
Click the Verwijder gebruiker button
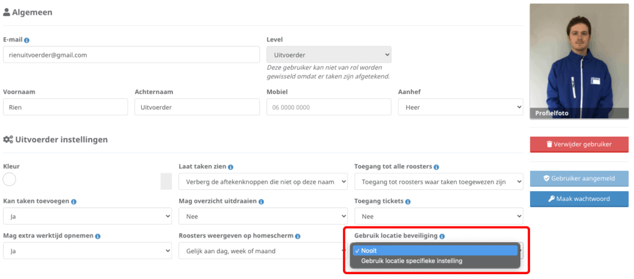point(579,144)
